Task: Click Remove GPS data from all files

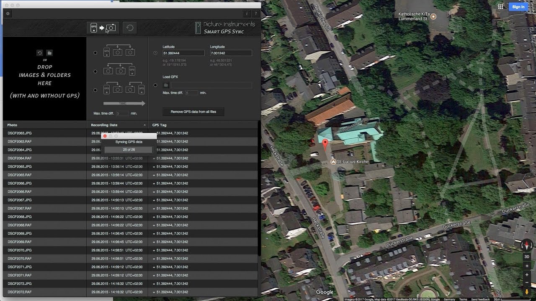Action: (x=193, y=112)
